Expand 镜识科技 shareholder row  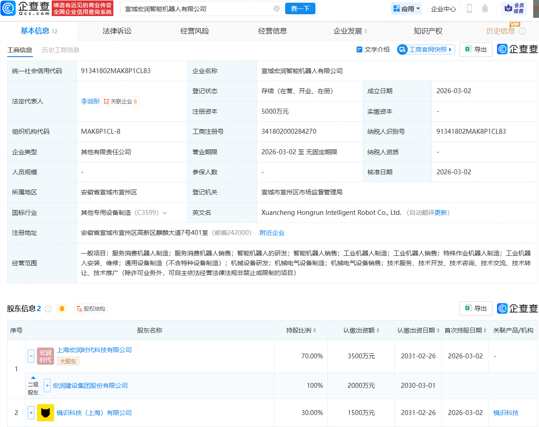31,413
